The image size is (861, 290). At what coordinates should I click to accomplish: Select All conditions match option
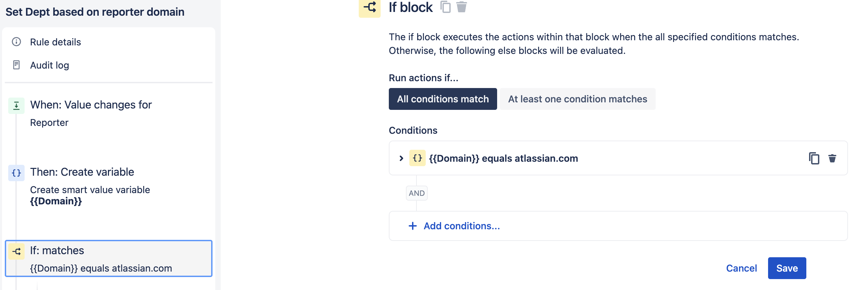pyautogui.click(x=443, y=99)
